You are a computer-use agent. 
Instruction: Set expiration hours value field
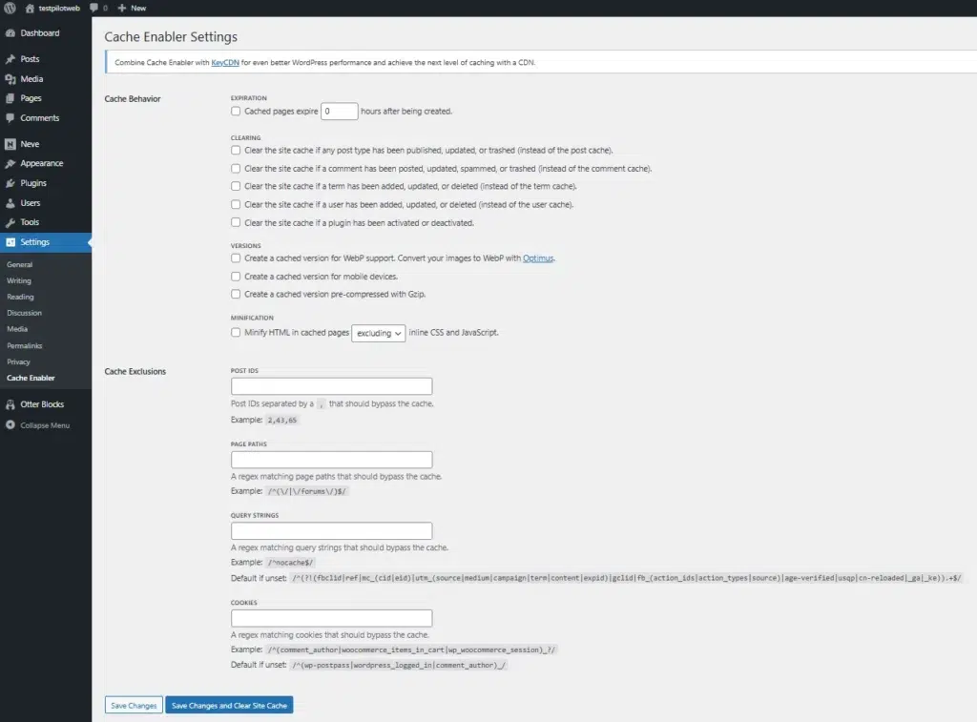click(x=339, y=111)
